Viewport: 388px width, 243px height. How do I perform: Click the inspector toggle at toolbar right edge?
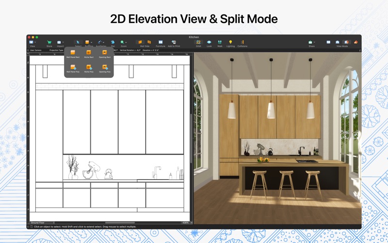pos(360,51)
